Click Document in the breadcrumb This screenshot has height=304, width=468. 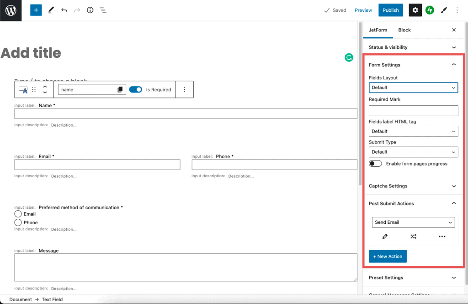[20, 299]
